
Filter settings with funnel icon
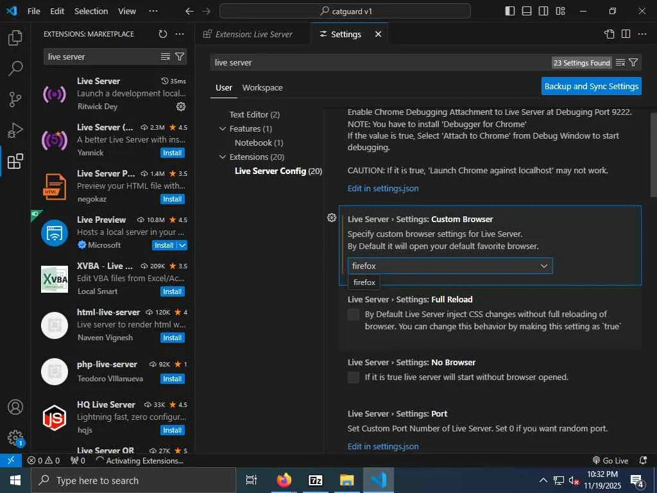[633, 62]
